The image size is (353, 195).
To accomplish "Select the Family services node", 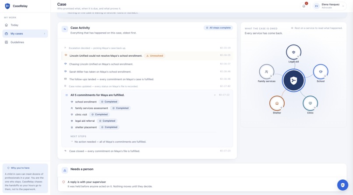I will (267, 72).
